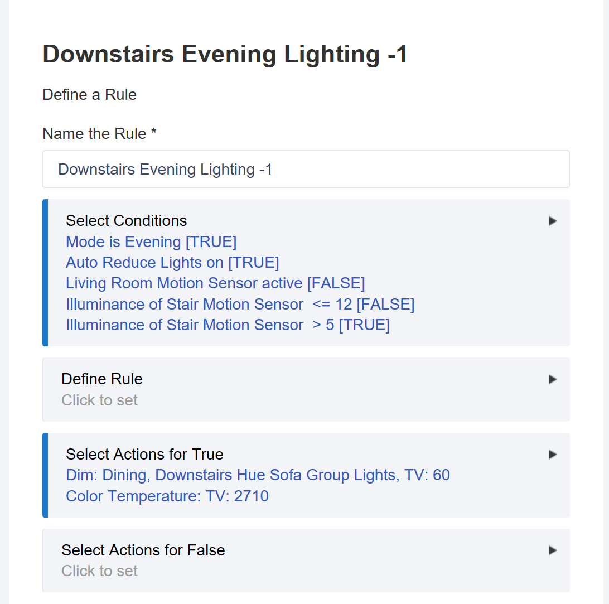609x604 pixels.
Task: Select the Auto Reduce Lights on condition
Action: (172, 263)
